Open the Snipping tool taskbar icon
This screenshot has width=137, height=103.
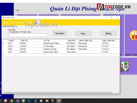pos(53,101)
